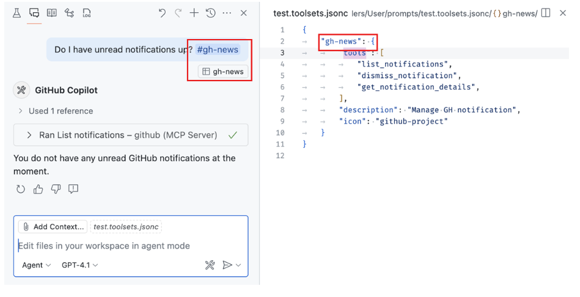This screenshot has height=297, width=580.
Task: Click Add Context button
Action: (53, 226)
